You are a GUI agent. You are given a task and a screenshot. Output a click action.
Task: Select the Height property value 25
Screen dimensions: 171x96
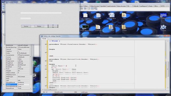(x=23, y=71)
